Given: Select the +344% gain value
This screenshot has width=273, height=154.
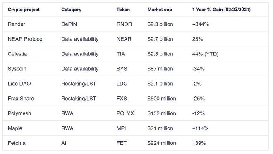Looking at the screenshot, I should (x=200, y=24).
